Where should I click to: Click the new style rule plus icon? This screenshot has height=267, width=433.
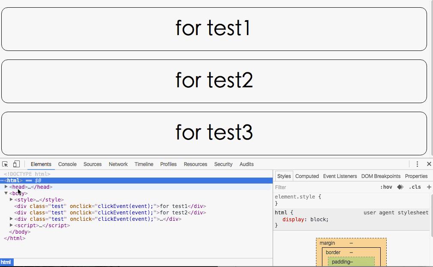(x=429, y=187)
